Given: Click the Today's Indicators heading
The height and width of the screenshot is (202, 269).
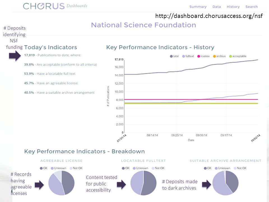Looking at the screenshot, I should click(50, 47).
